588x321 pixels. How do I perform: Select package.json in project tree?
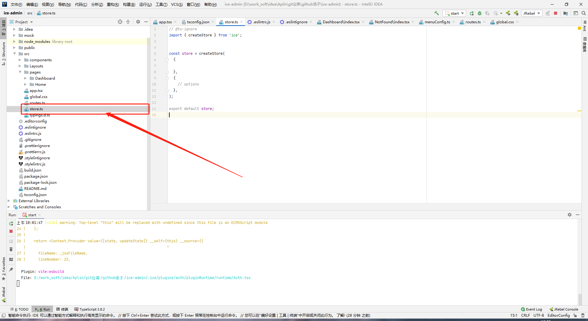[36, 176]
